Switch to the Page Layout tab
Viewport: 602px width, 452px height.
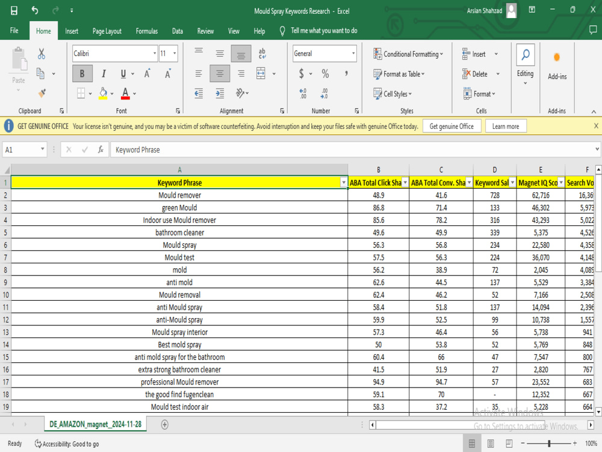[x=107, y=31]
